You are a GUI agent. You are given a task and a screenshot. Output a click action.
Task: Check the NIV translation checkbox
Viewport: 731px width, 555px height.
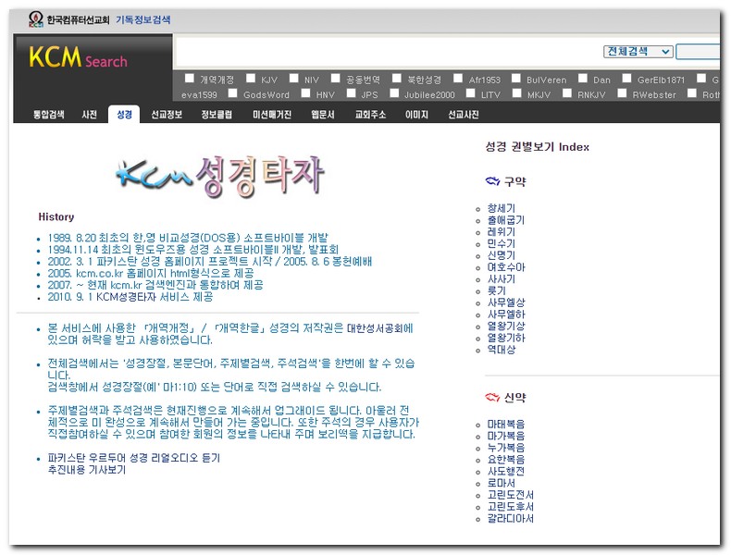pos(293,80)
